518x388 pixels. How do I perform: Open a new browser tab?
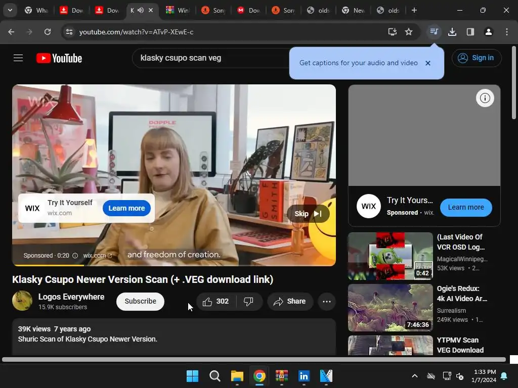pos(414,10)
